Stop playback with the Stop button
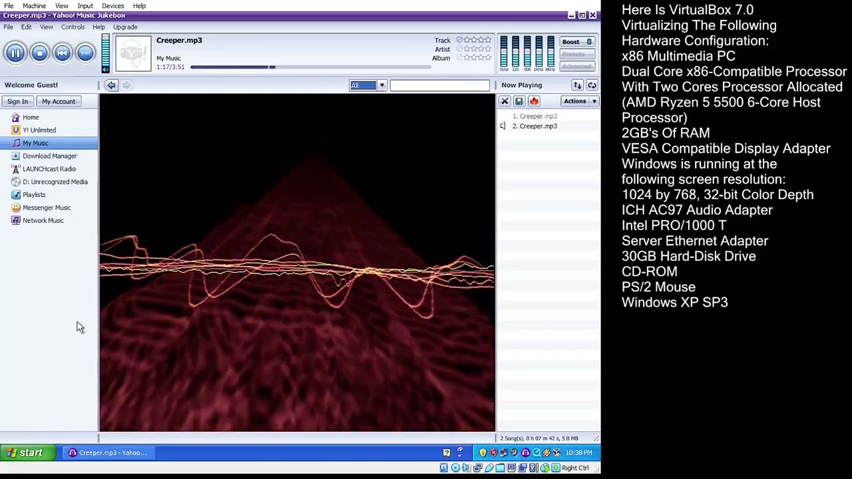 pos(39,53)
